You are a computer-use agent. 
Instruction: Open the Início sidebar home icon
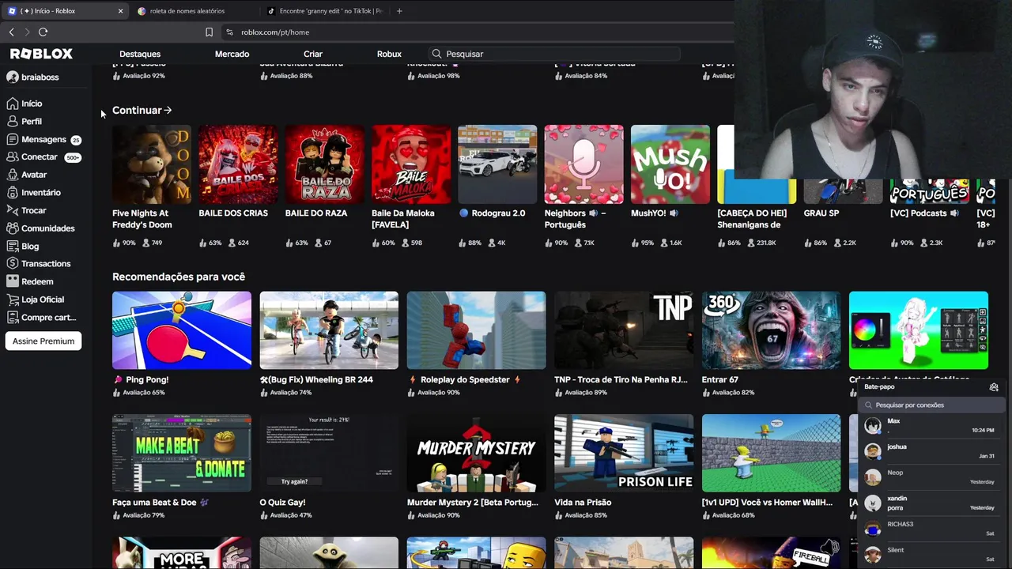[x=12, y=104]
